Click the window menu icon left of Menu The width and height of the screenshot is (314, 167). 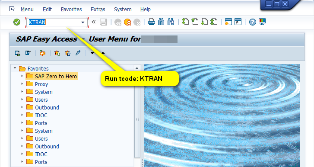(12, 9)
